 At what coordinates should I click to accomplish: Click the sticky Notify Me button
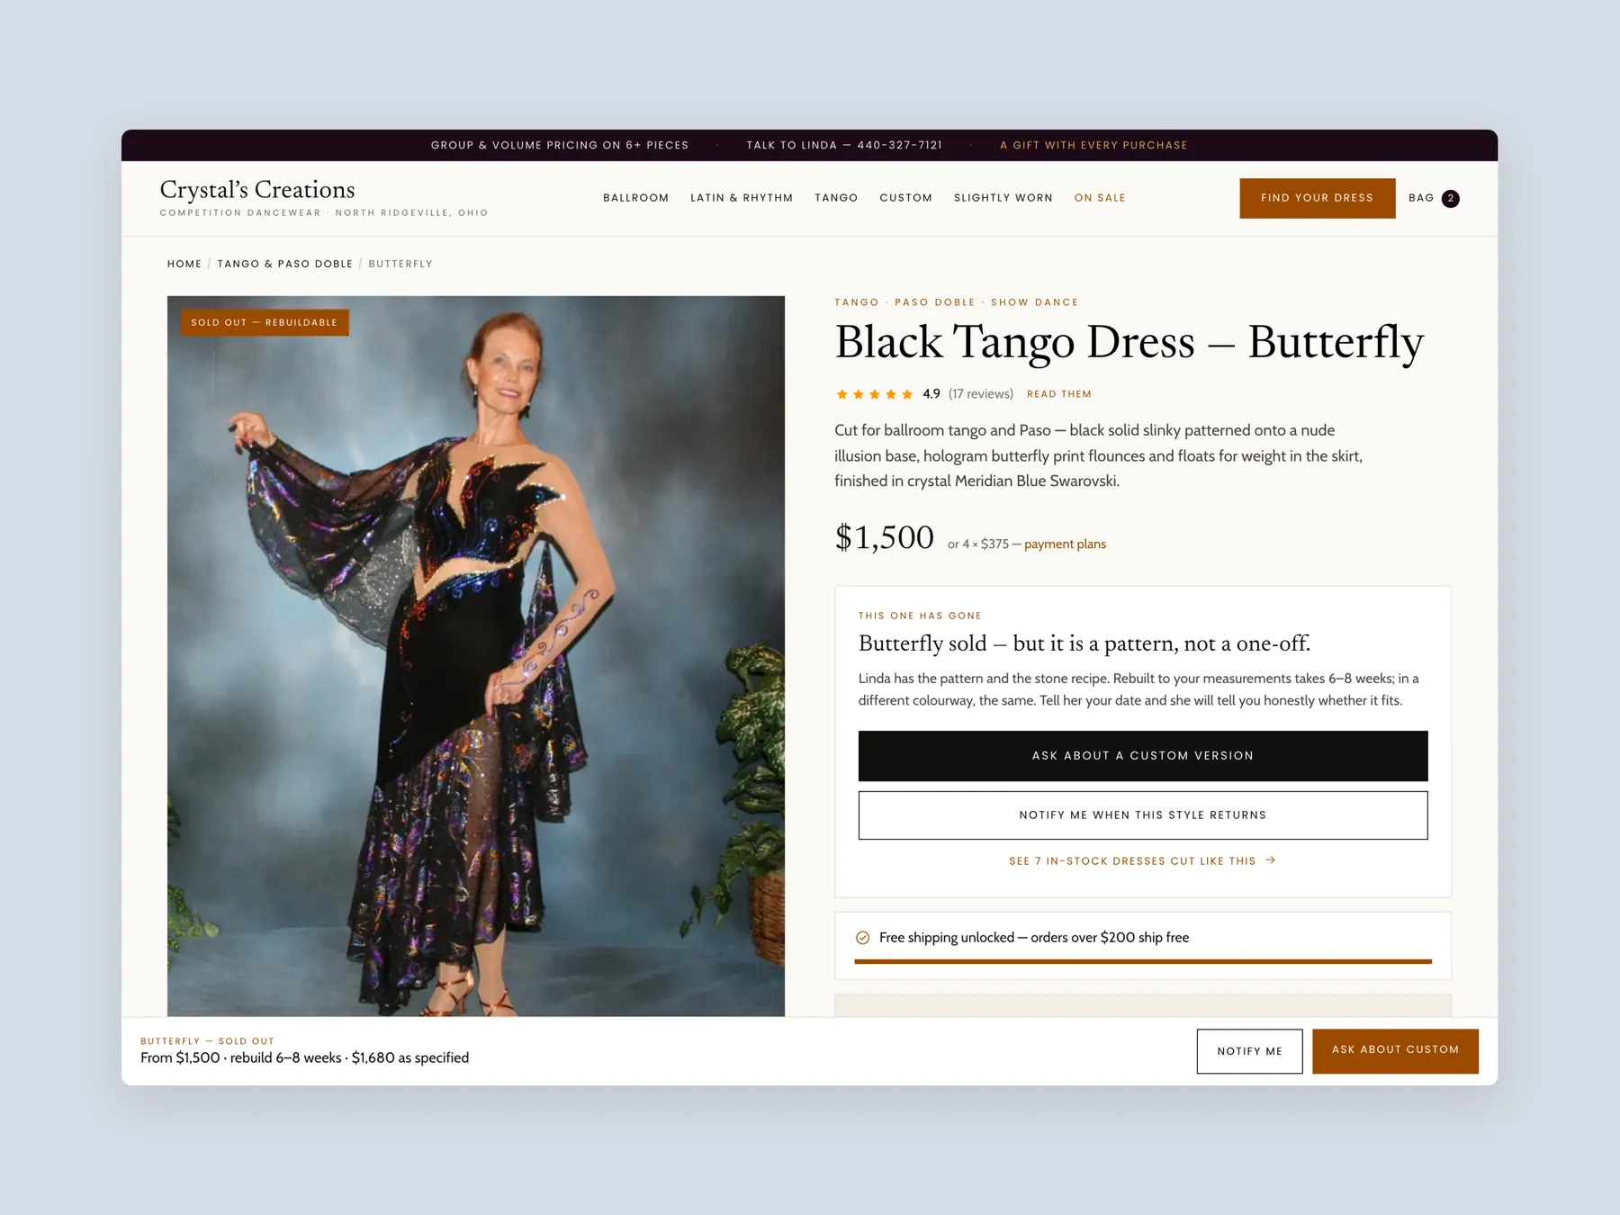coord(1249,1051)
